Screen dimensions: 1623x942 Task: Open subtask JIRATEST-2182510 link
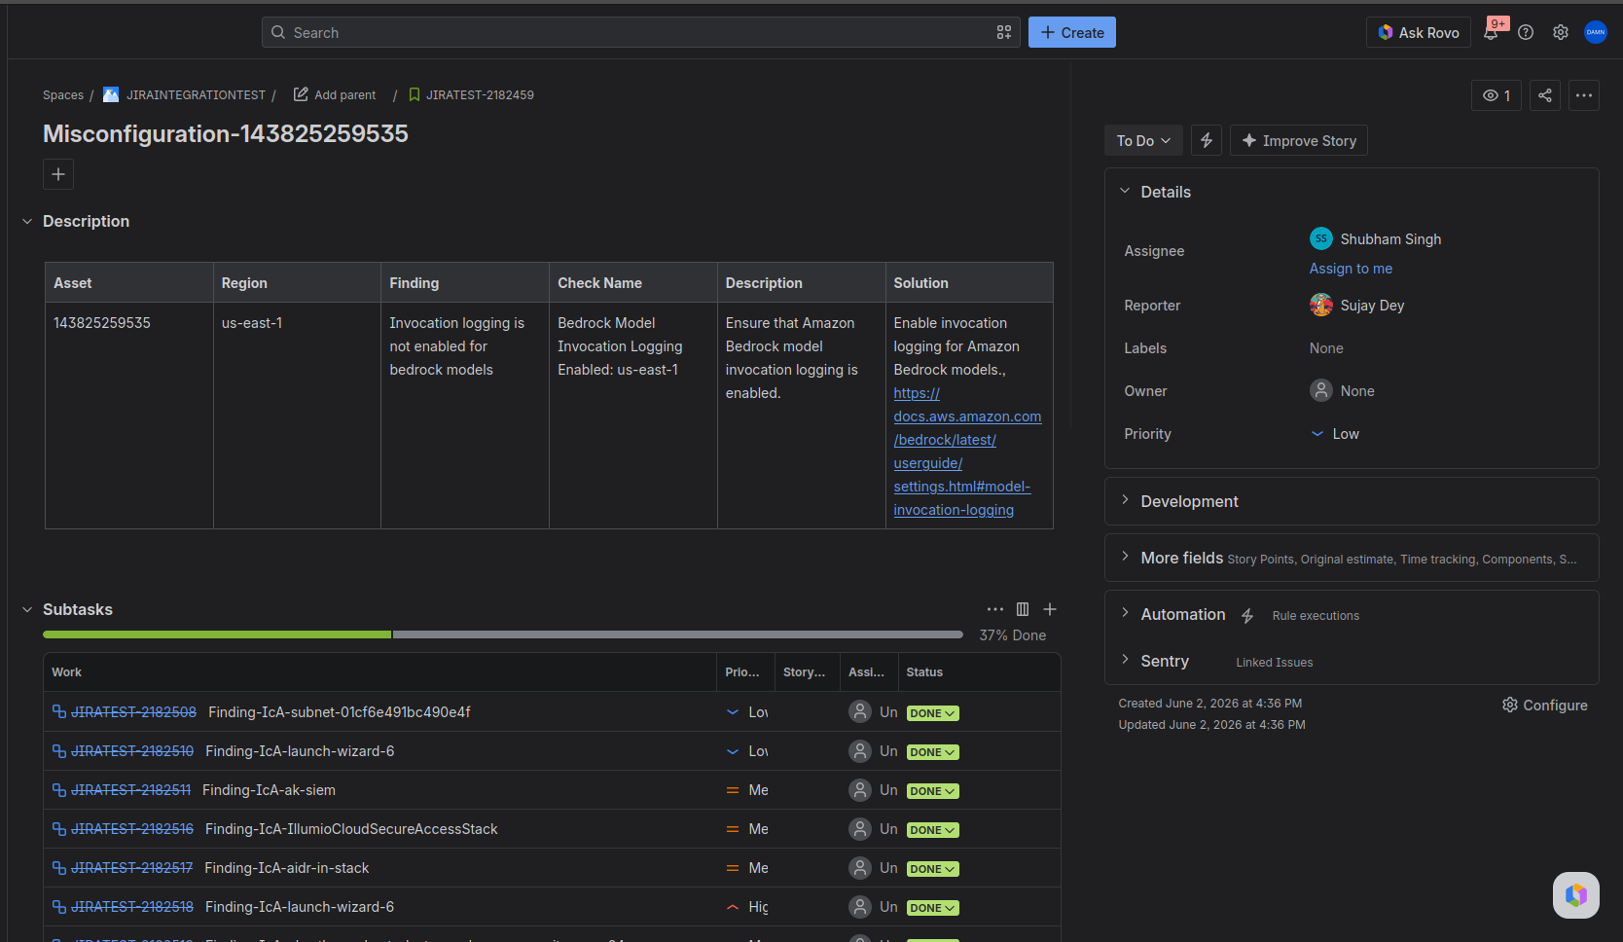pyautogui.click(x=132, y=751)
